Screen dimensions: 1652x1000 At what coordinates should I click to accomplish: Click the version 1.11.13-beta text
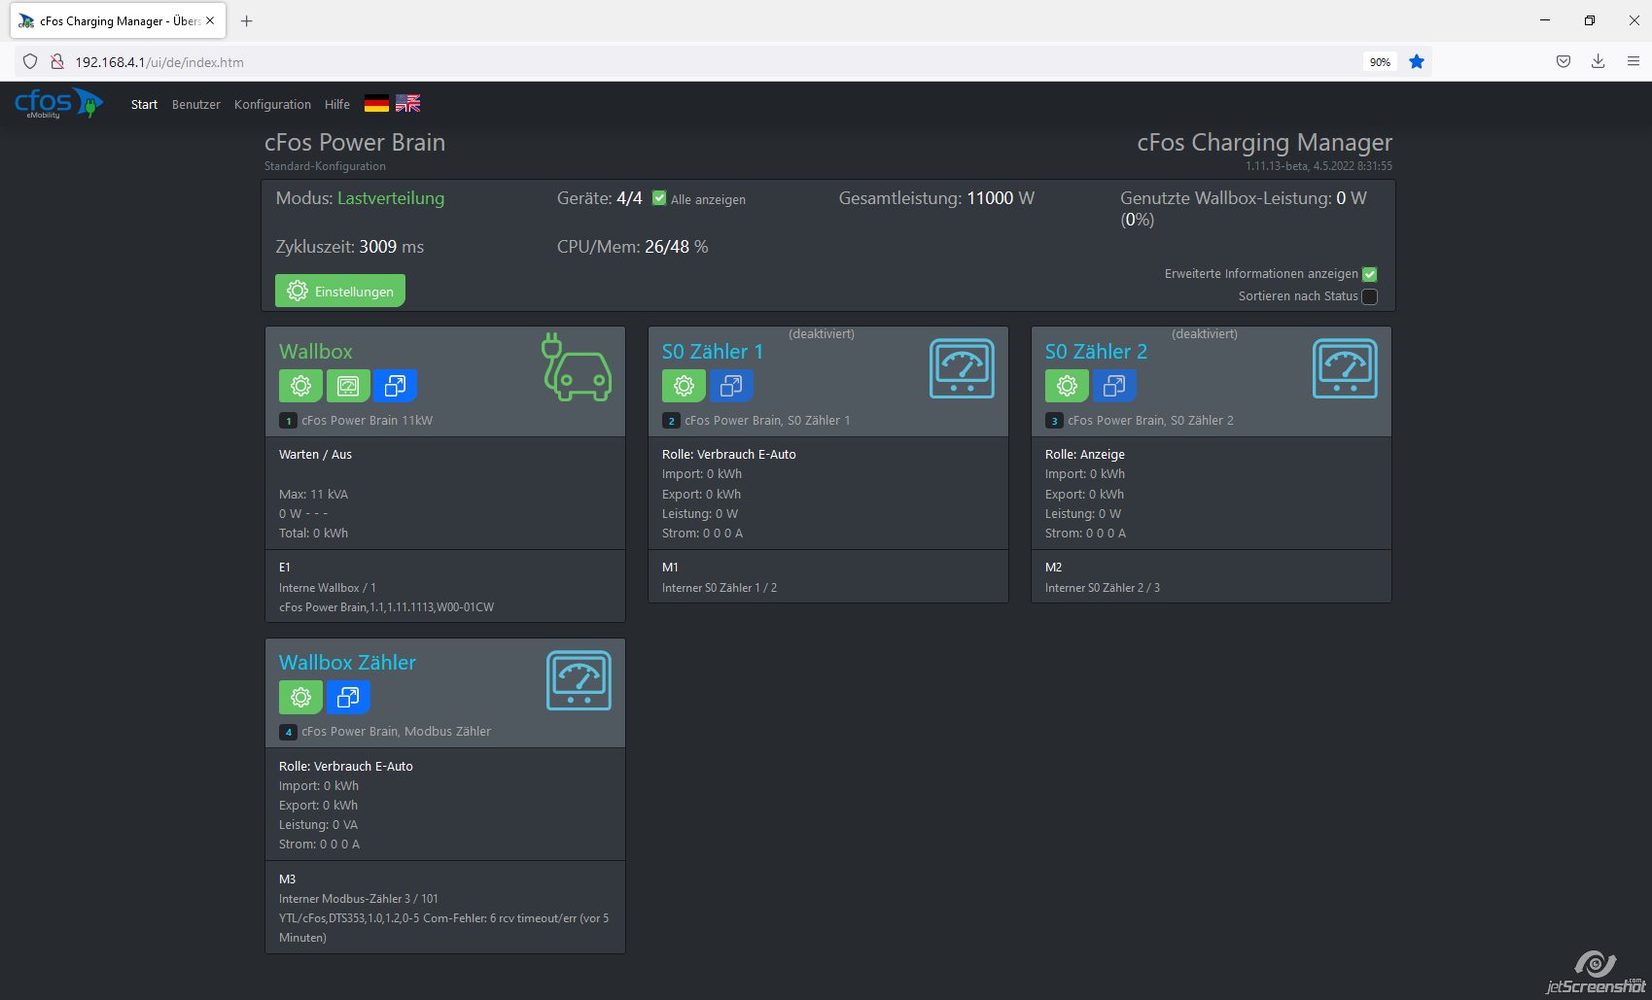pyautogui.click(x=1318, y=166)
